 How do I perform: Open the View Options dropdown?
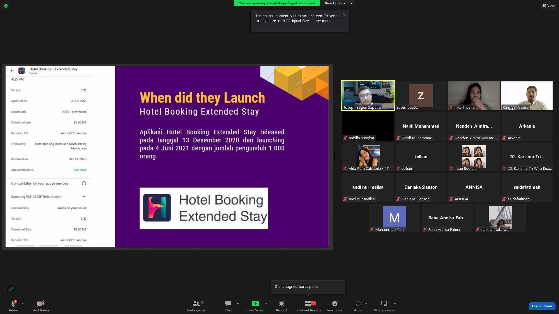pyautogui.click(x=338, y=3)
